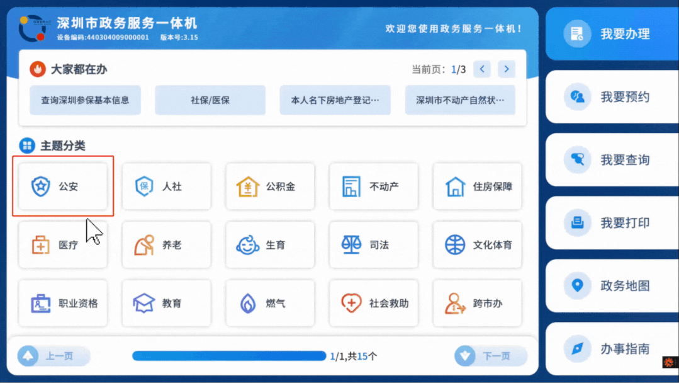
Task: Select the 社会救助 social assistance icon
Action: [373, 303]
